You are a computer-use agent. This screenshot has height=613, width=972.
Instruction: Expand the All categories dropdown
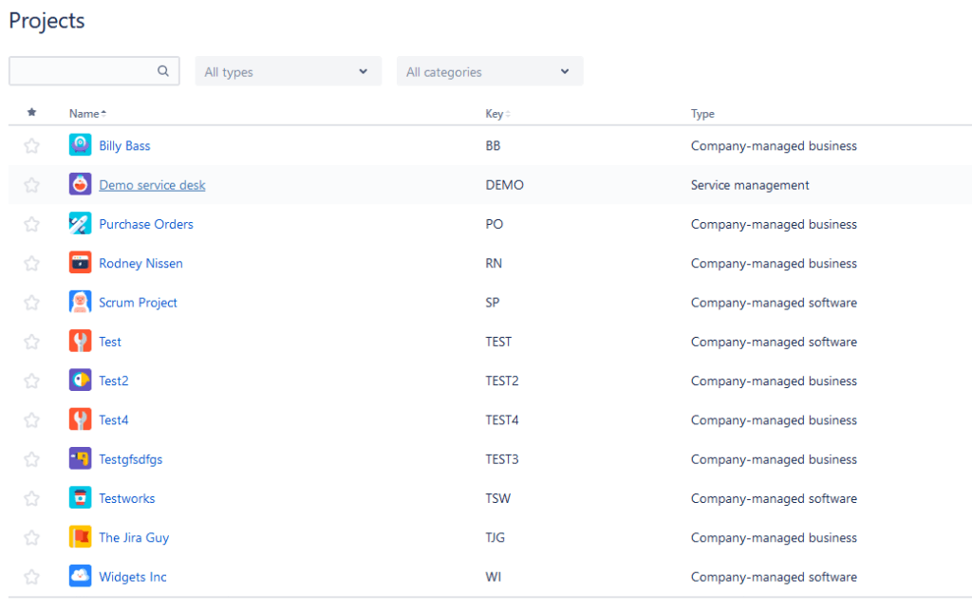pyautogui.click(x=489, y=72)
